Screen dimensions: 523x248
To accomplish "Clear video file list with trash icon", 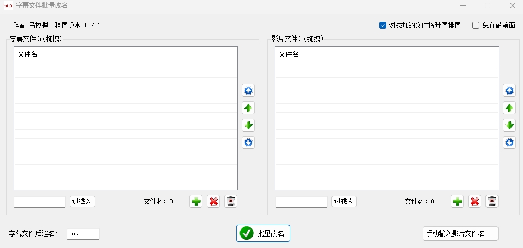I will [492, 201].
